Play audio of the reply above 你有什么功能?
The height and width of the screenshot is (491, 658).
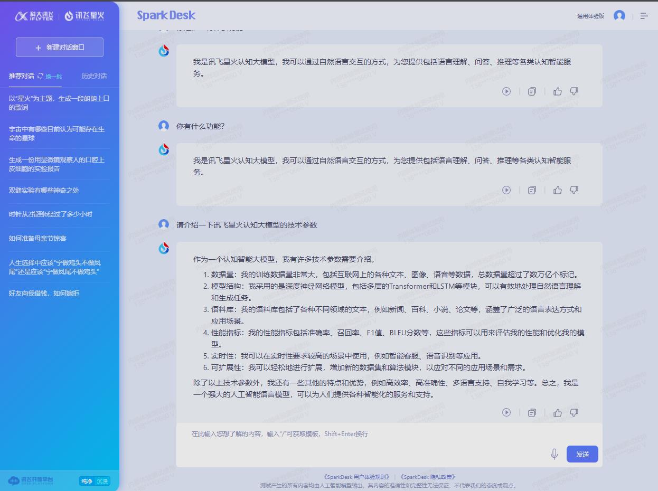(x=506, y=91)
